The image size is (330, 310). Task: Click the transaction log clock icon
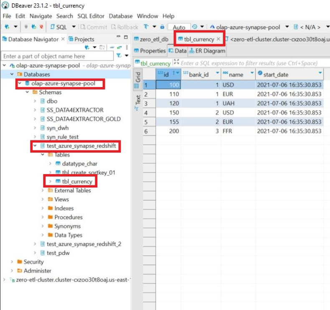tap(195, 27)
